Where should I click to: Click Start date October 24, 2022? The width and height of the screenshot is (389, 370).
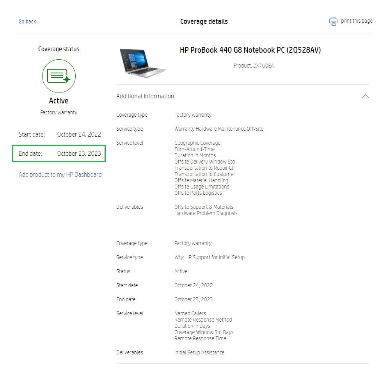click(193, 285)
